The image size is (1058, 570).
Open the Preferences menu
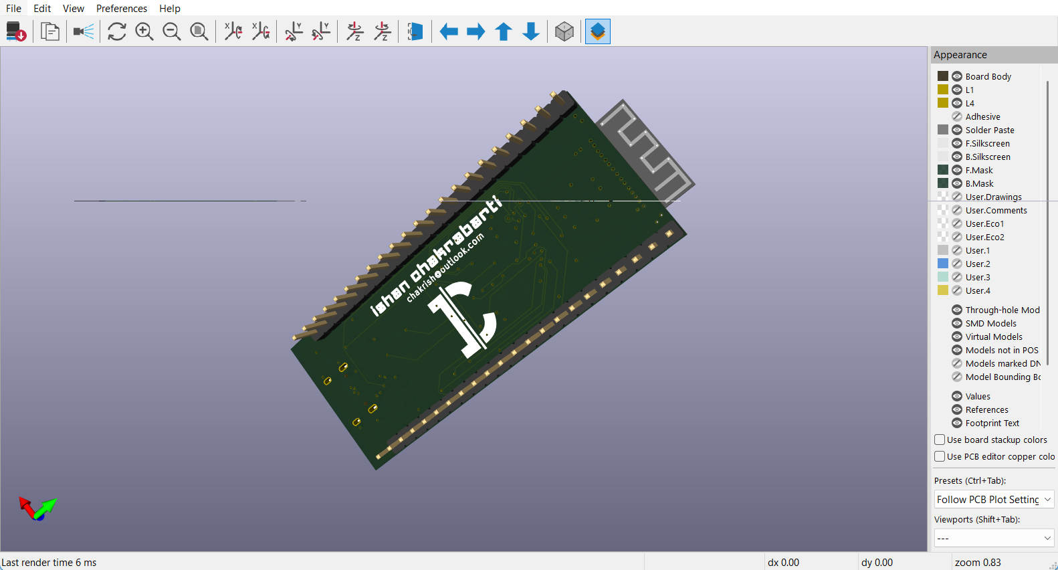121,8
